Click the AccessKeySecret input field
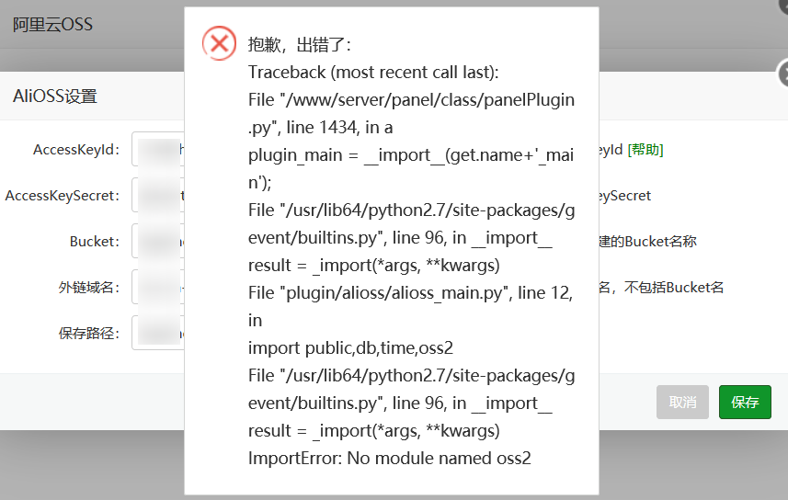Viewport: 788px width, 500px height. click(x=158, y=195)
